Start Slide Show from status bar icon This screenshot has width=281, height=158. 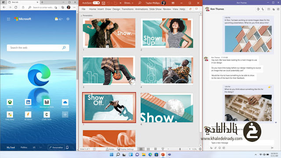(x=163, y=149)
